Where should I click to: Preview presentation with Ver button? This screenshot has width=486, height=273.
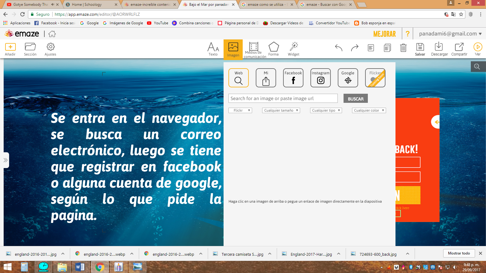coord(478,49)
